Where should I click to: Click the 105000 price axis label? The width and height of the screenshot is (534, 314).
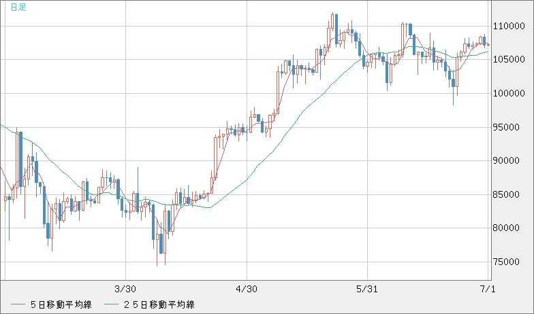click(509, 60)
